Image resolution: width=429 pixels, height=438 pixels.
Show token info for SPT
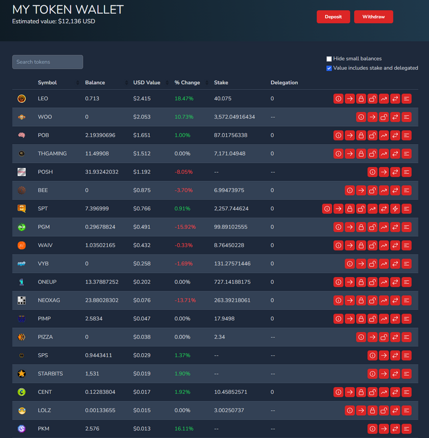[327, 209]
